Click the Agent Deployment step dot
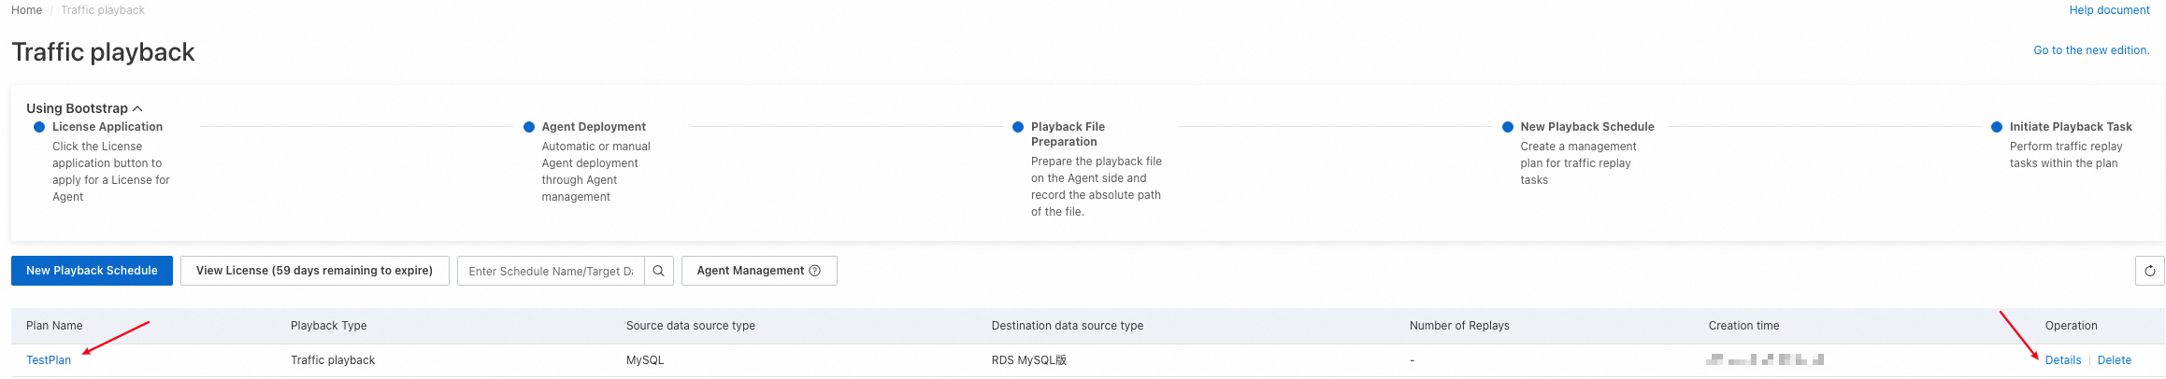2166x379 pixels. 529,127
